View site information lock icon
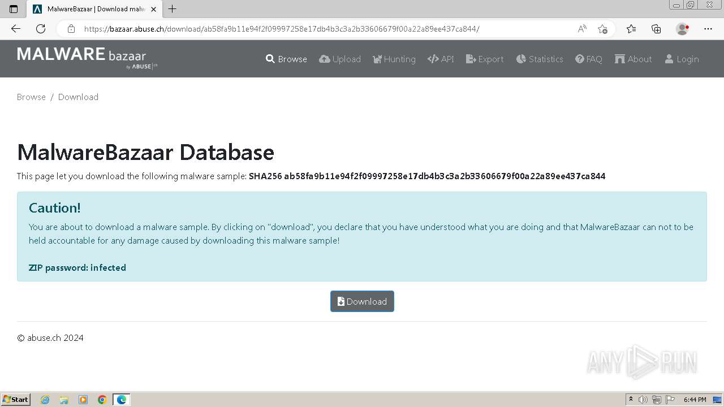The image size is (724, 407). [x=71, y=29]
